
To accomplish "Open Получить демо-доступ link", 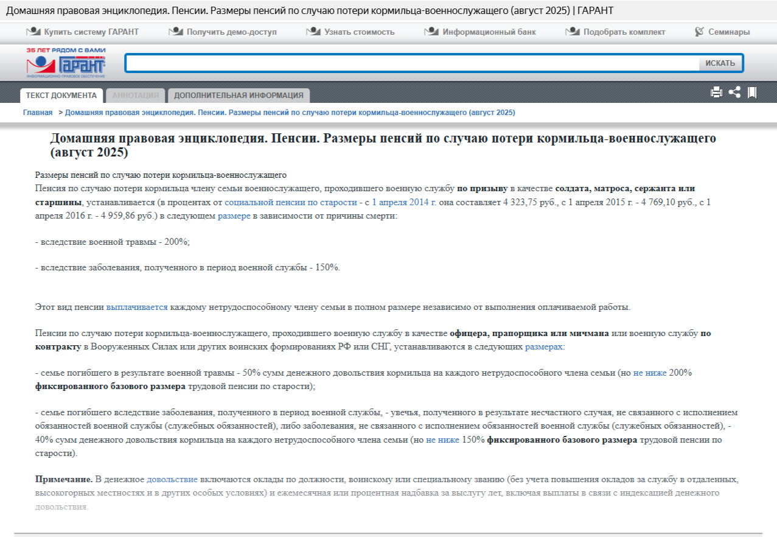I will pos(232,32).
